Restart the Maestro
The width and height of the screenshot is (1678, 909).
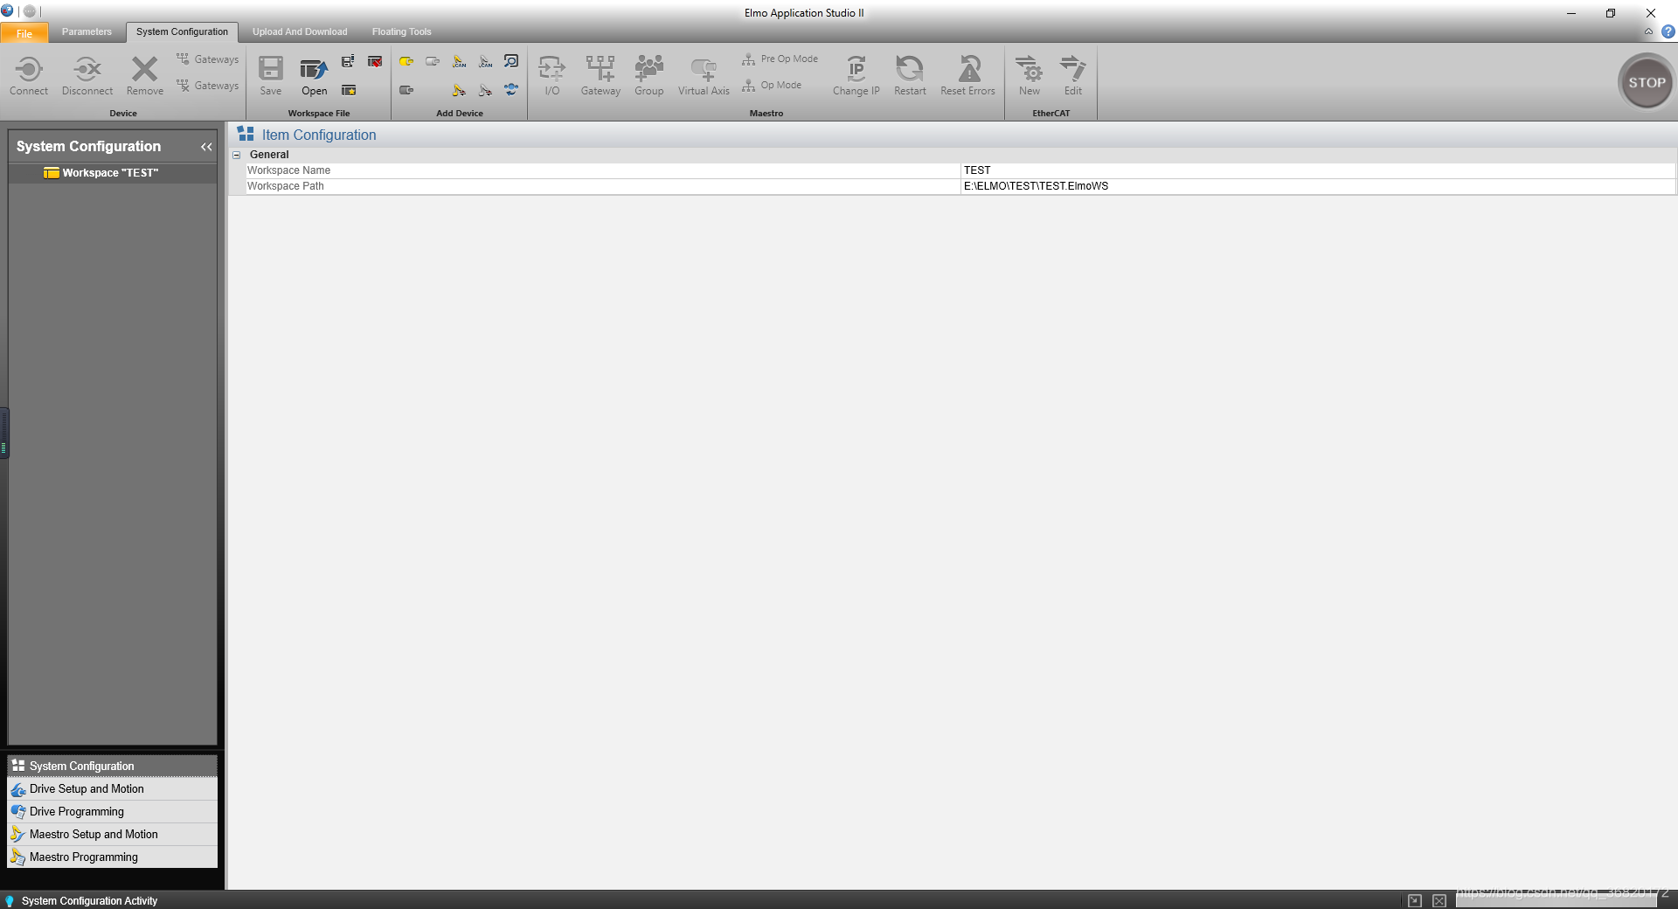click(910, 76)
